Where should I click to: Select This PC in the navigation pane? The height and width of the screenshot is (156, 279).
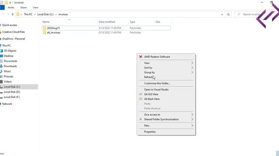click(x=6, y=45)
